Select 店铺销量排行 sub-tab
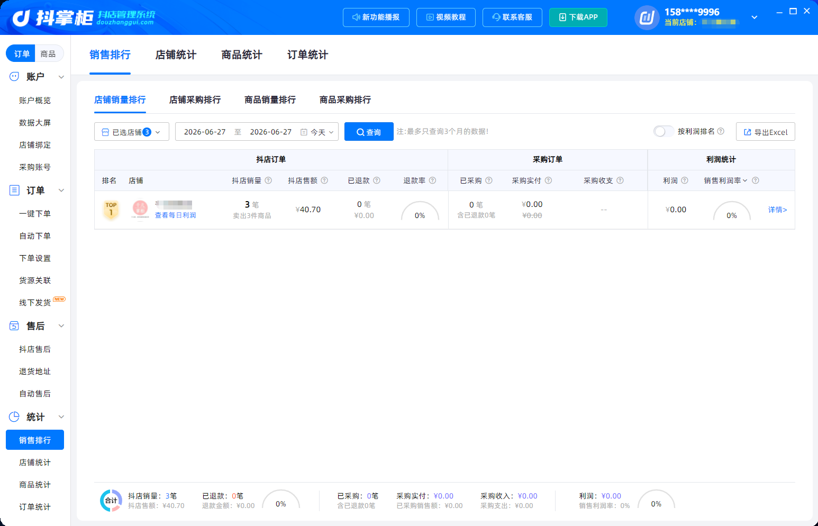The width and height of the screenshot is (818, 526). point(120,99)
